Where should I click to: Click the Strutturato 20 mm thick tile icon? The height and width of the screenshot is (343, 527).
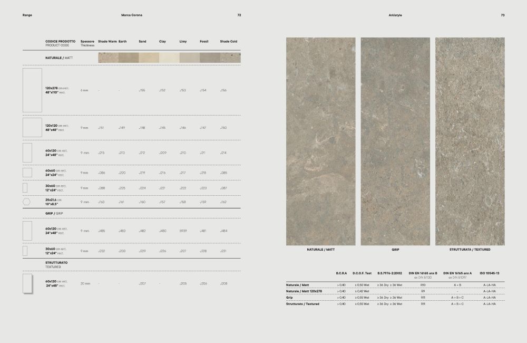pos(27,283)
